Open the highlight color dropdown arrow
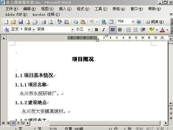The height and width of the screenshot is (130, 173). point(157,30)
